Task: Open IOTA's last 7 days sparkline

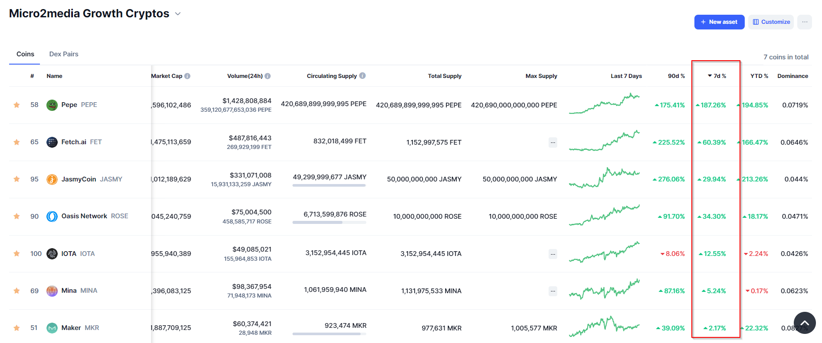Action: point(604,252)
